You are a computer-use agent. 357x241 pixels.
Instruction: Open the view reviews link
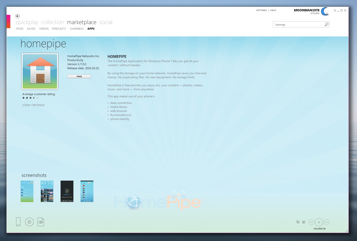tap(33, 105)
